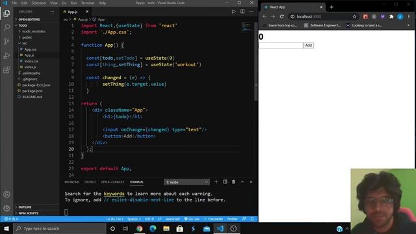
Task: Focus the text input in React App
Action: 281,45
